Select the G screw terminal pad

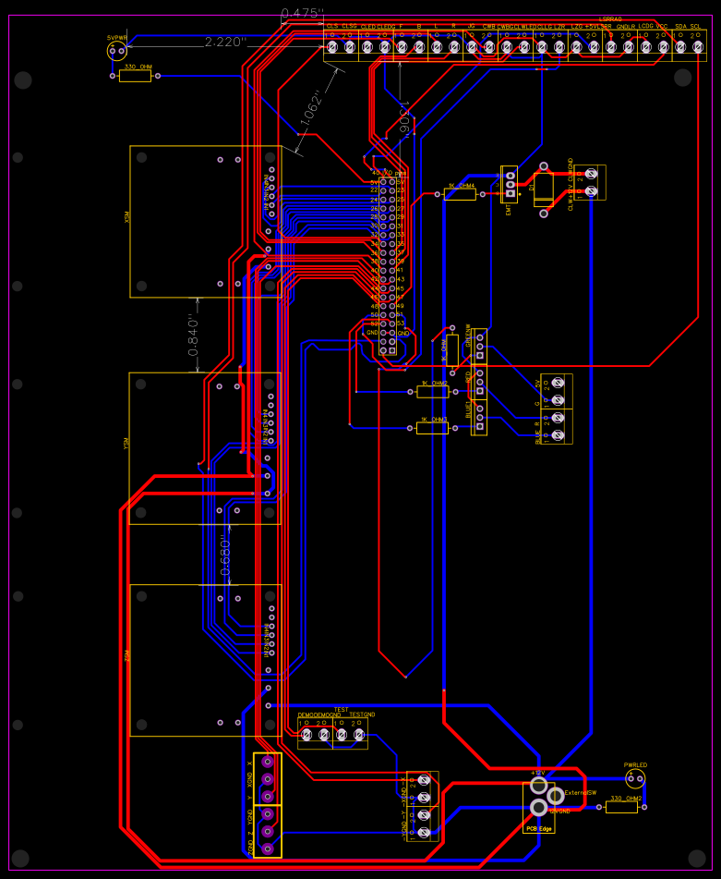pos(558,400)
